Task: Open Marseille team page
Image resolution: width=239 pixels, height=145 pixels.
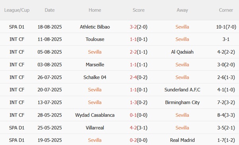Action: [x=95, y=64]
